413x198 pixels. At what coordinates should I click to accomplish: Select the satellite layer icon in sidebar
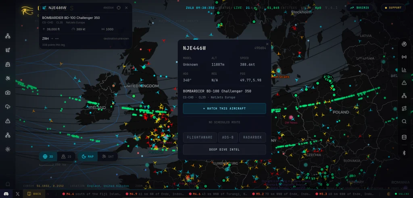8,78
